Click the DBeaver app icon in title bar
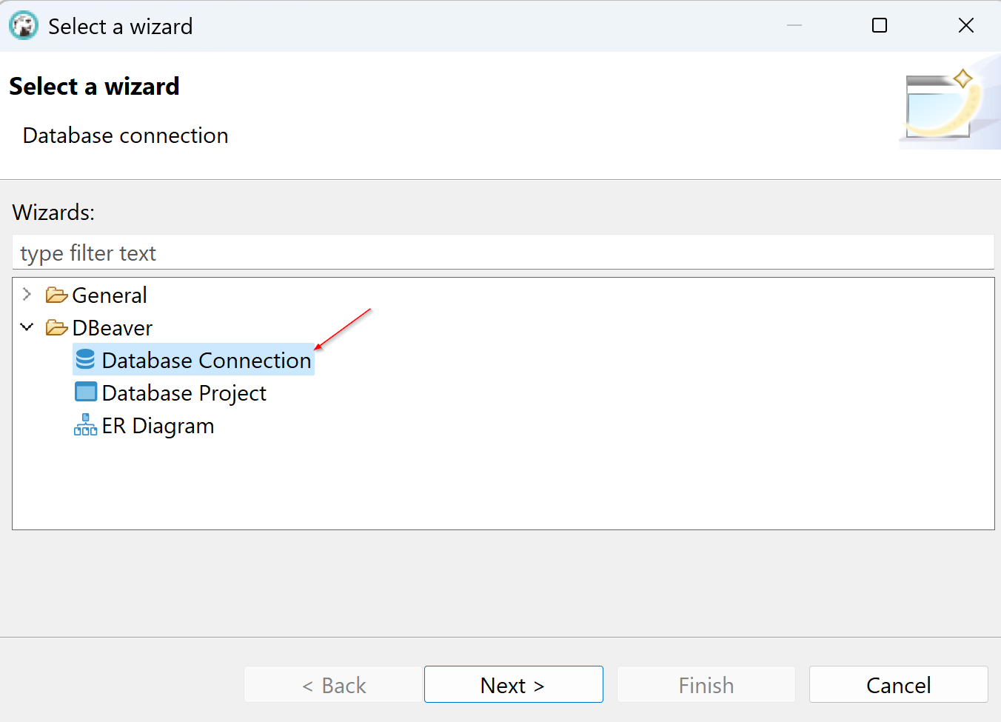Viewport: 1001px width, 722px height. (24, 26)
